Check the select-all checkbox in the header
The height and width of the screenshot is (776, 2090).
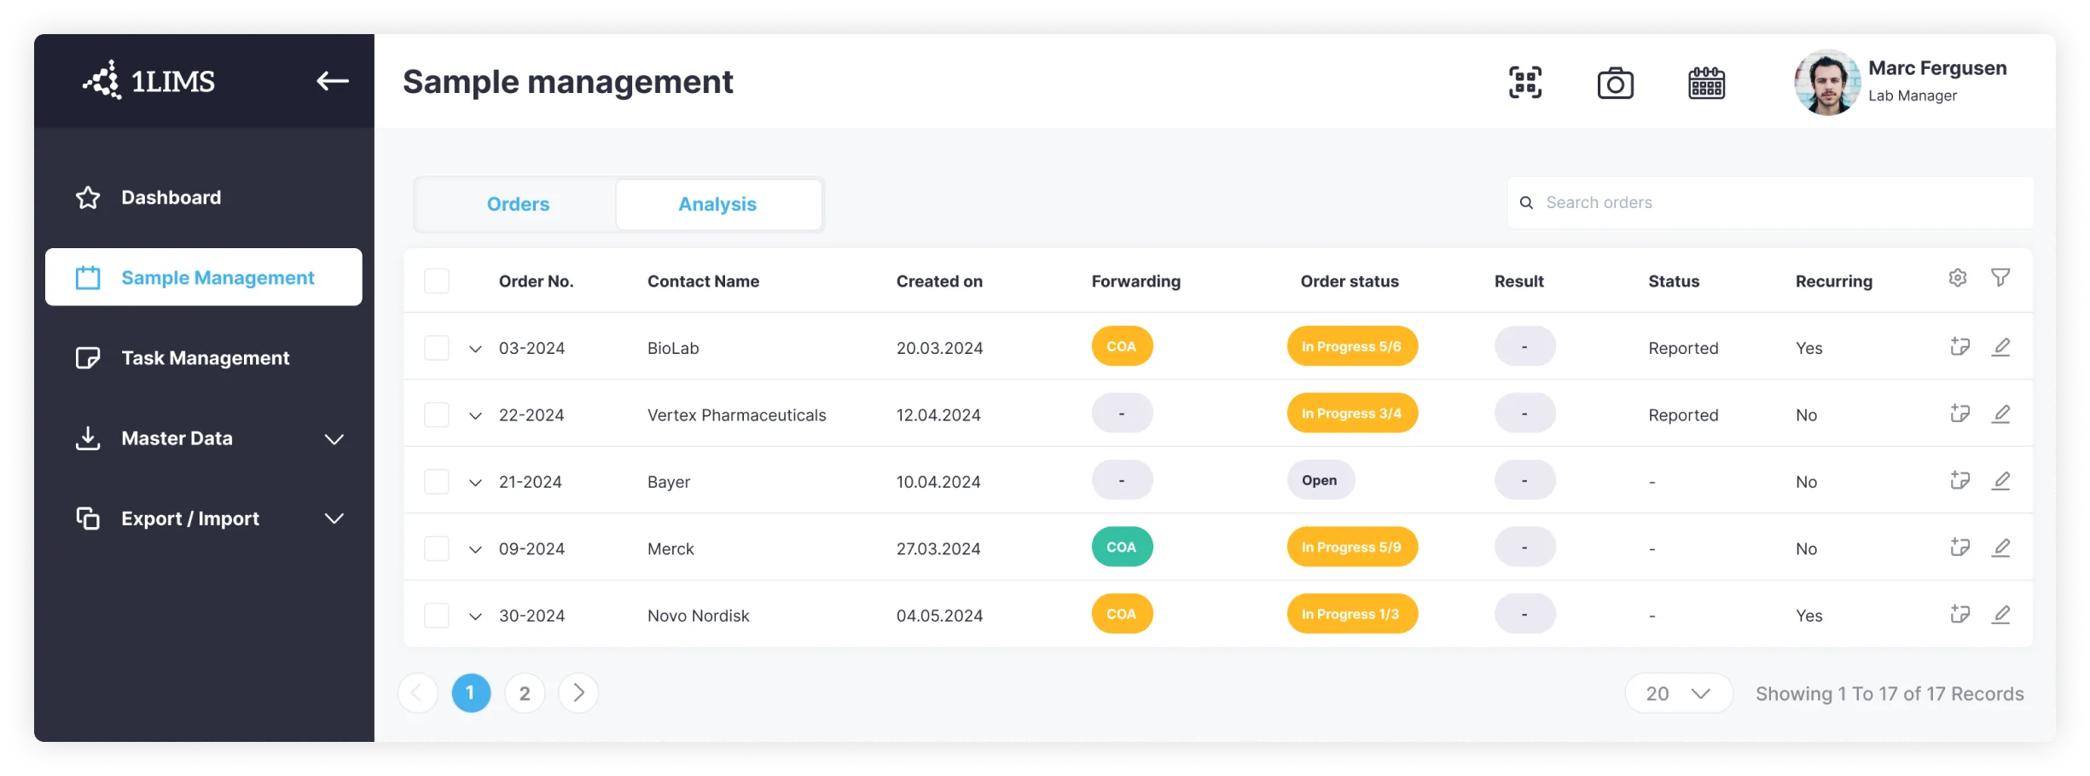click(437, 280)
